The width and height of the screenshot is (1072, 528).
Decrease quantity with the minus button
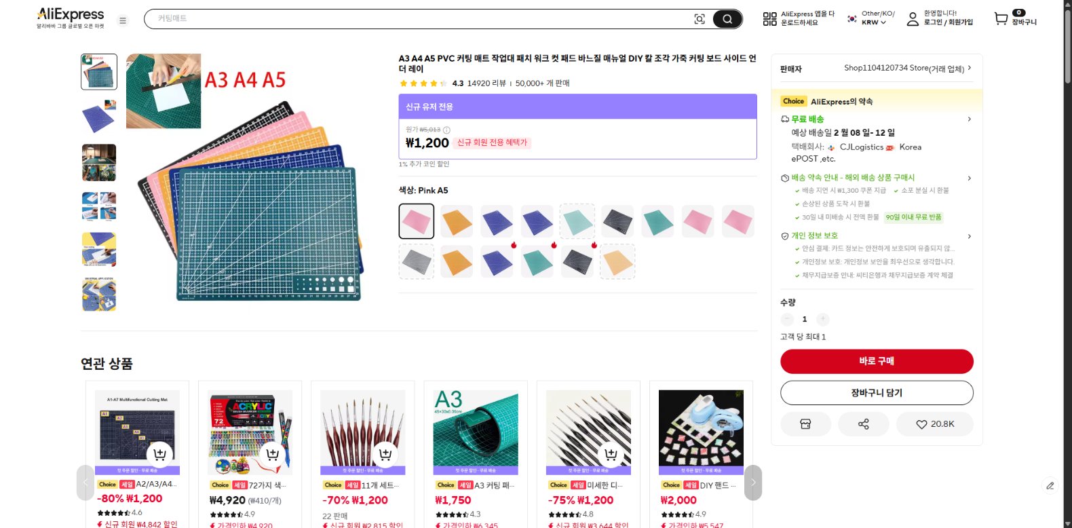click(x=787, y=319)
